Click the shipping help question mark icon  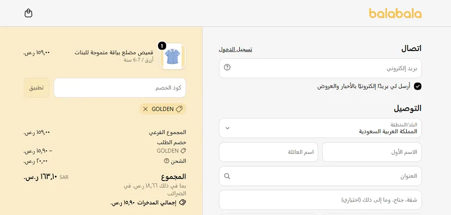(166, 161)
